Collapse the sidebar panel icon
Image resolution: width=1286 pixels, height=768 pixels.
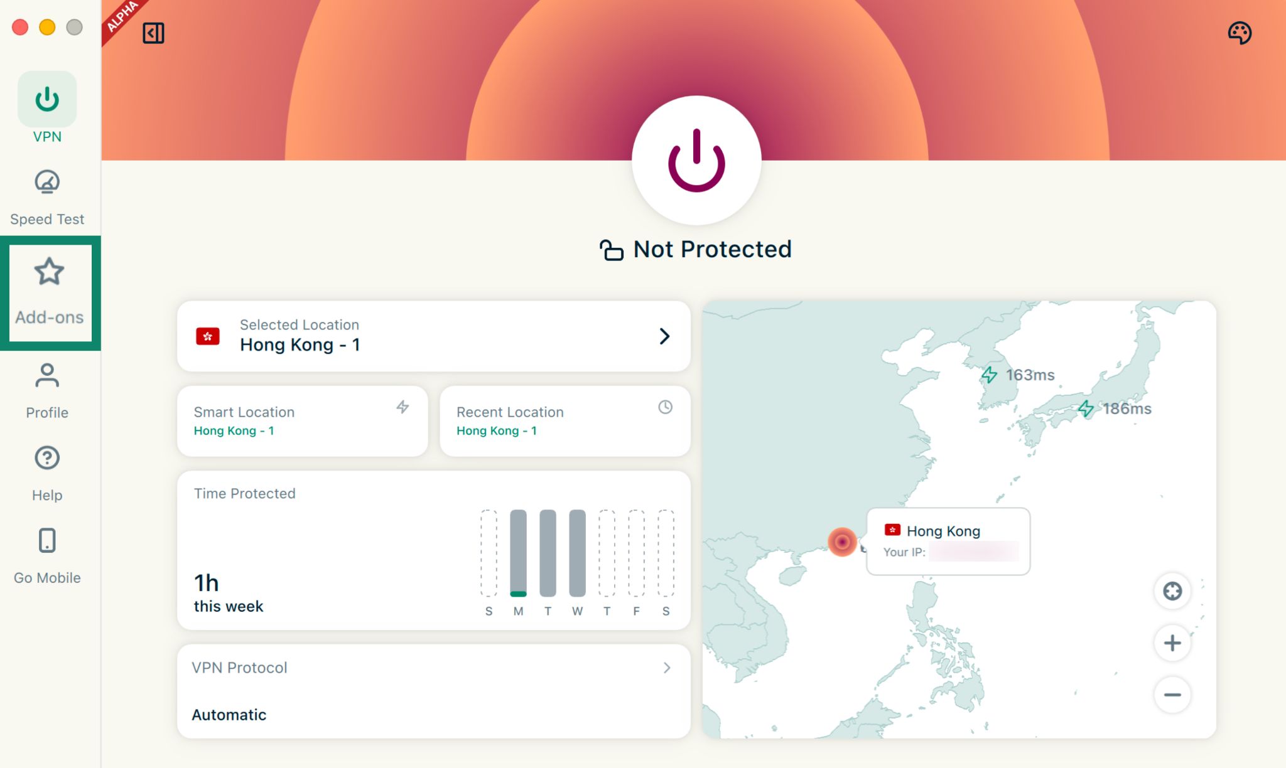coord(153,33)
